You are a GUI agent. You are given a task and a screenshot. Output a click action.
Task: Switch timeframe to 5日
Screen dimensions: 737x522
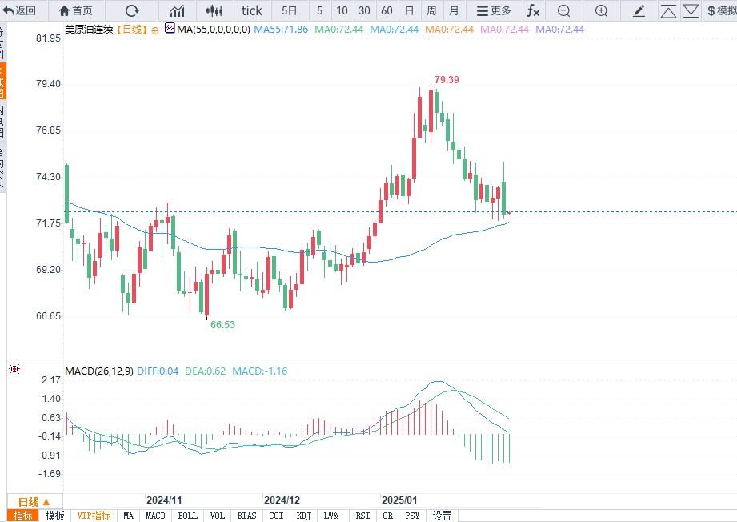click(x=289, y=10)
